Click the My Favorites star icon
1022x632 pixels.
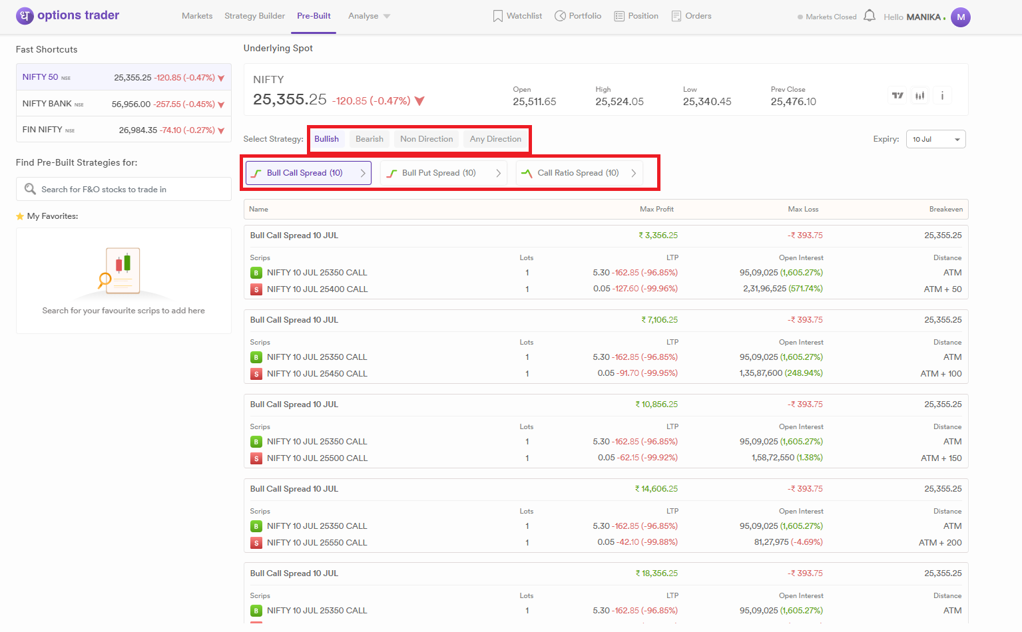coord(20,216)
